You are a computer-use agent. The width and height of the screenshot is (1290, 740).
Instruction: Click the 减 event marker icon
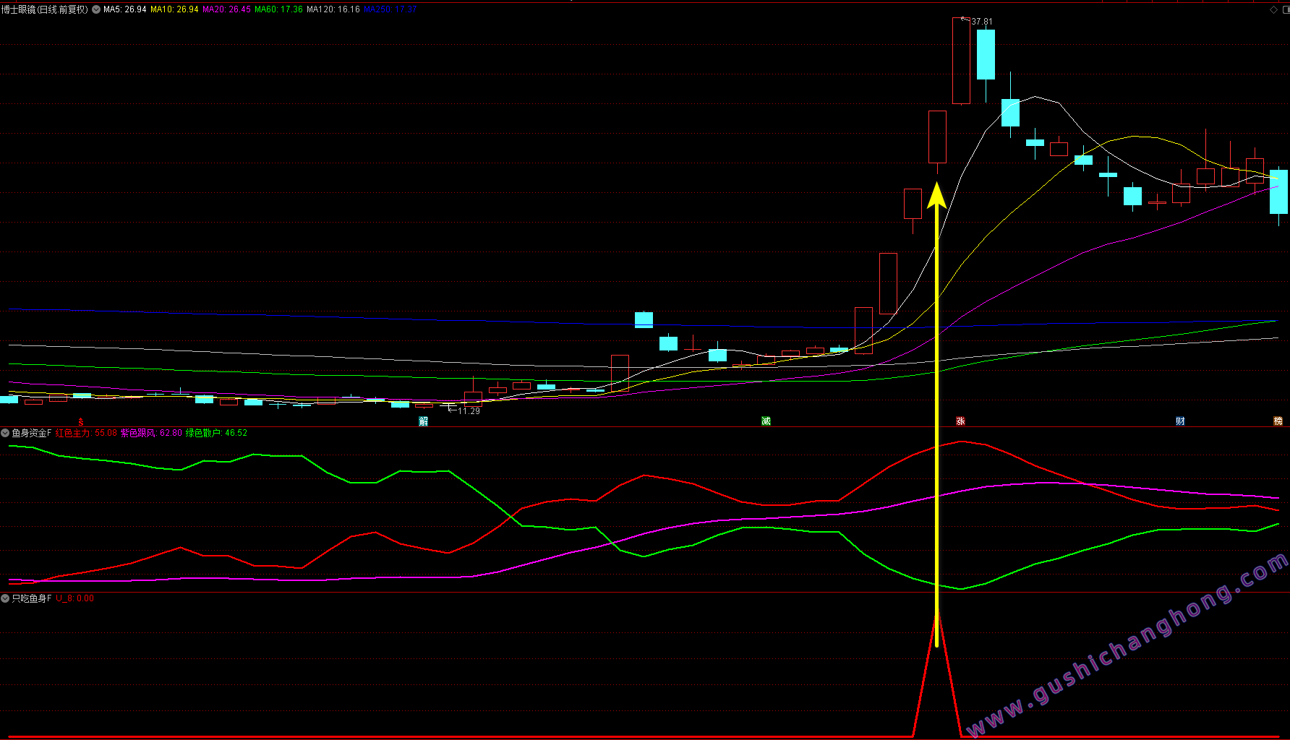766,421
